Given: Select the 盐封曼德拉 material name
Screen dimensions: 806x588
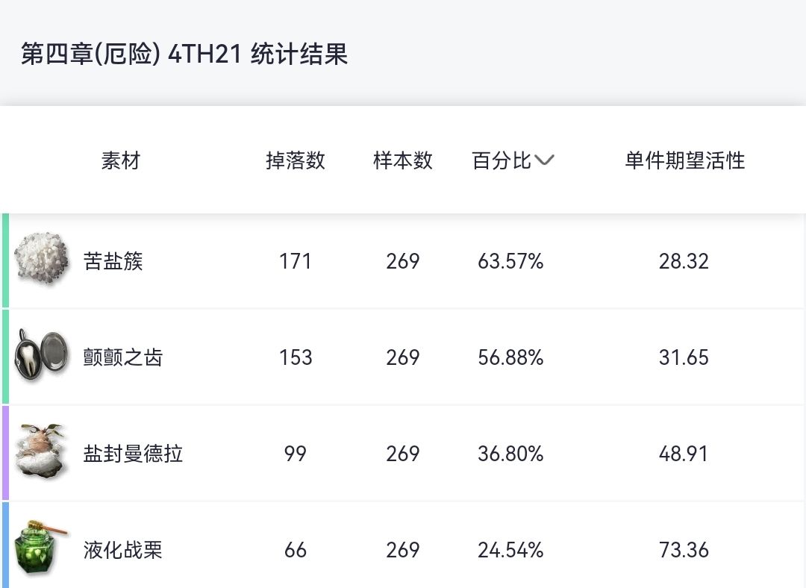Looking at the screenshot, I should coord(133,454).
